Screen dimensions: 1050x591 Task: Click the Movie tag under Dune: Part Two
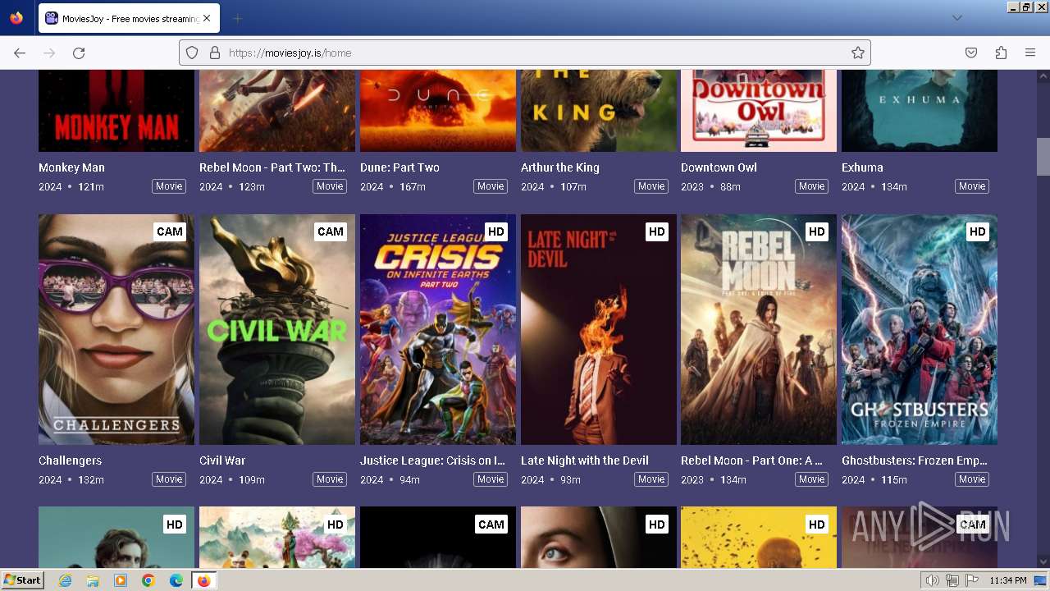click(491, 186)
